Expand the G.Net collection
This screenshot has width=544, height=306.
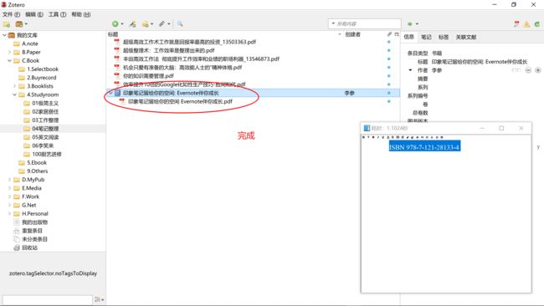point(9,205)
